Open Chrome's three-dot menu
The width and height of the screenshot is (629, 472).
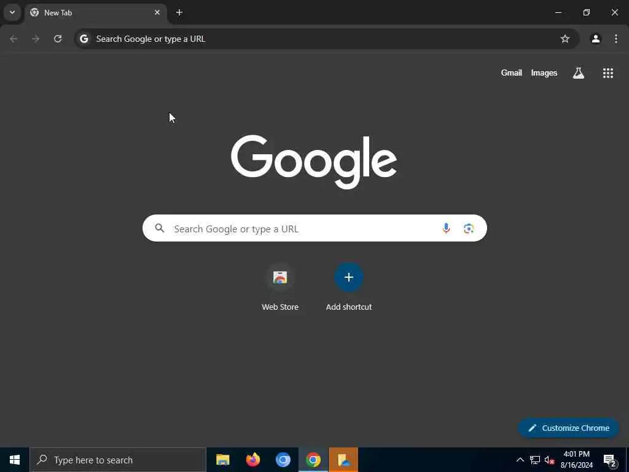[x=615, y=39]
